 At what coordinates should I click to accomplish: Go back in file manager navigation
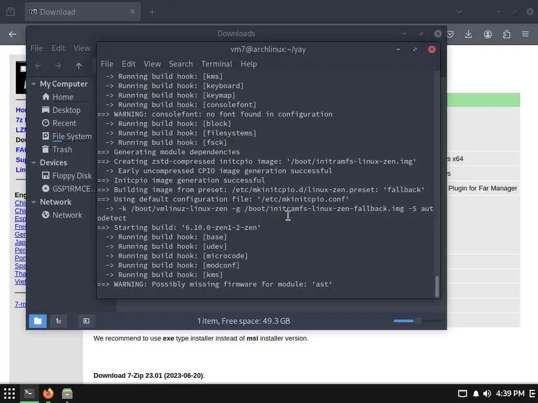click(x=38, y=66)
